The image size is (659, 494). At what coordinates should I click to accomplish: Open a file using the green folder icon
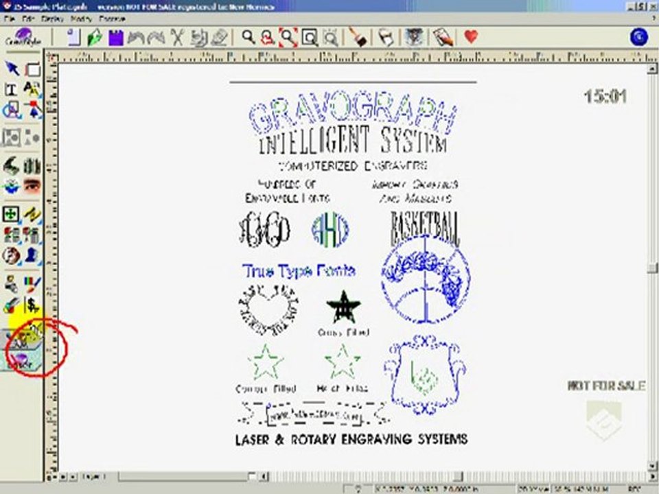(95, 37)
